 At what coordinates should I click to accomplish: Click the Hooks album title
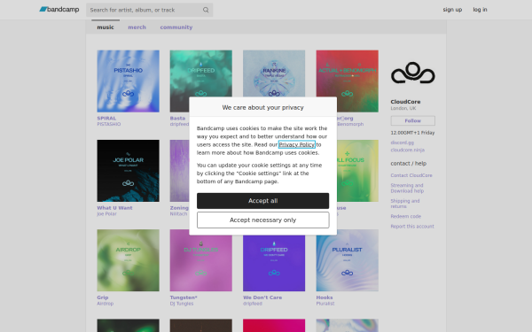pyautogui.click(x=325, y=297)
